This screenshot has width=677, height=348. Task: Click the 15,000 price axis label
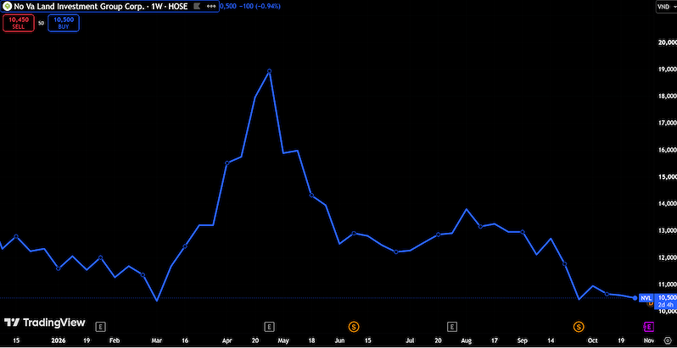coord(666,177)
